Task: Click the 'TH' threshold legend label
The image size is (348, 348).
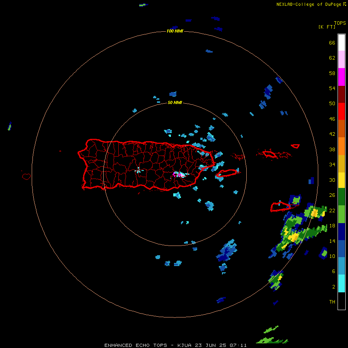Action: pos(332,302)
